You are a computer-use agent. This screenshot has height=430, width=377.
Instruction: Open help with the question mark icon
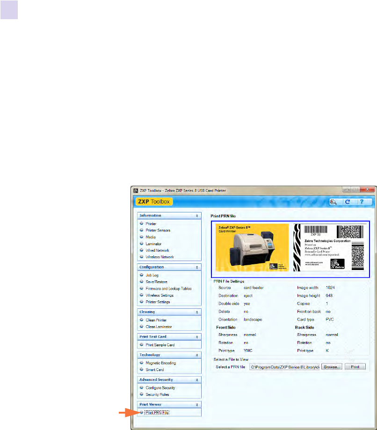click(x=362, y=202)
